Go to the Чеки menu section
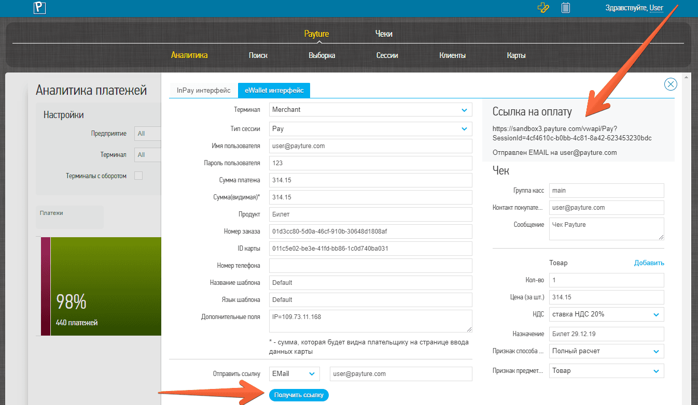 pyautogui.click(x=384, y=34)
